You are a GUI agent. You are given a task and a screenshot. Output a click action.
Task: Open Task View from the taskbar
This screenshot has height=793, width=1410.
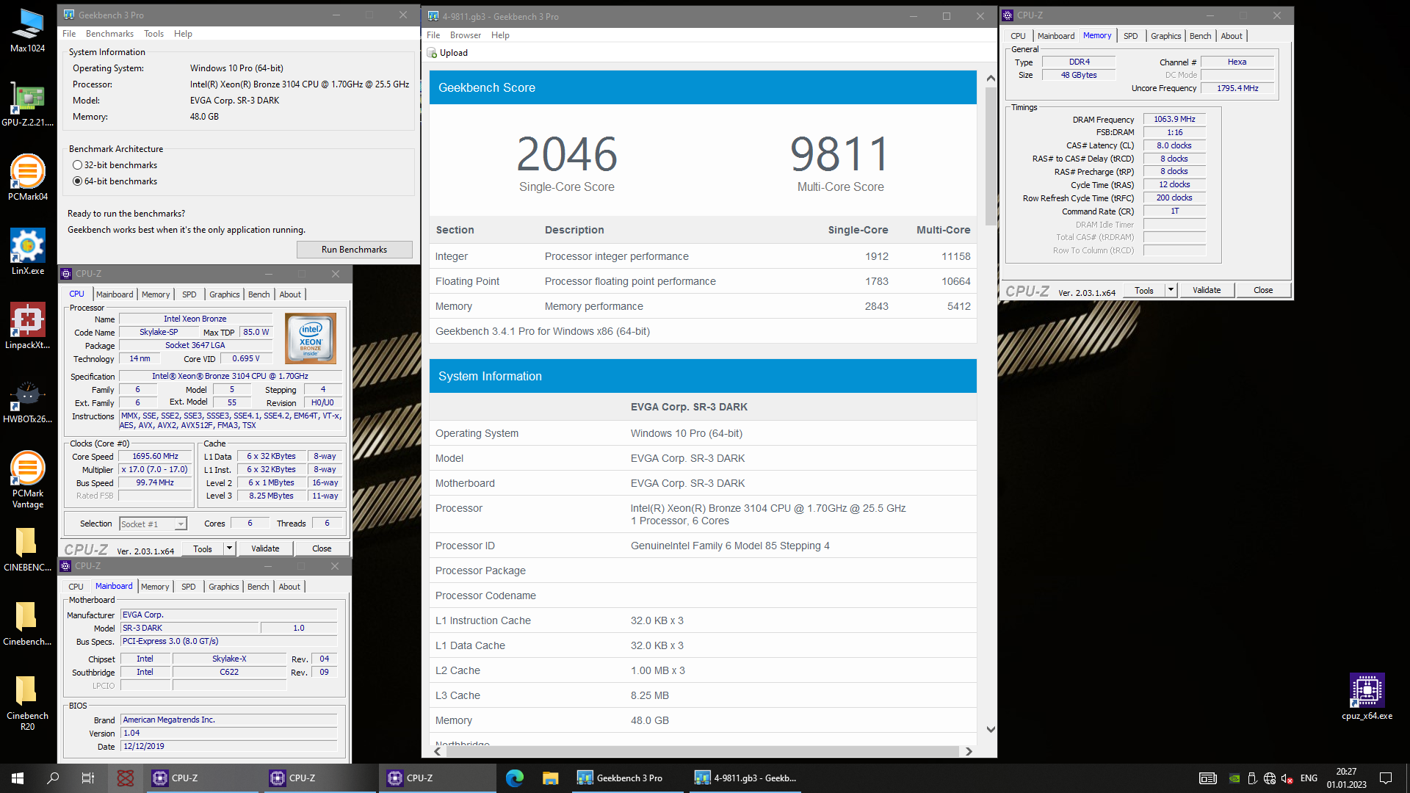click(88, 778)
